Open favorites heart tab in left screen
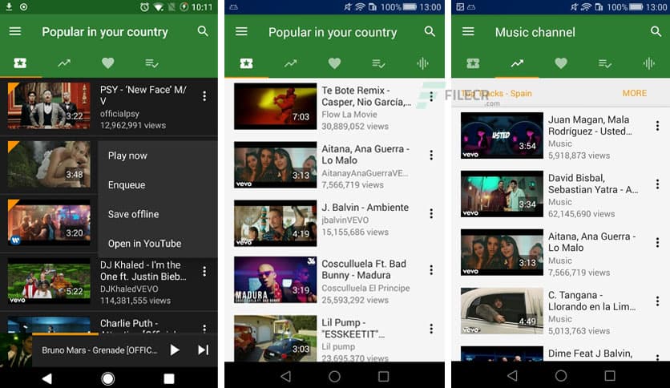Screen dimensions: 670x388 tap(108, 63)
